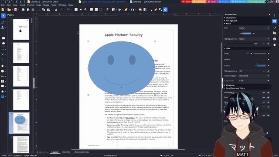Select the Callout shapes tool

pos(3,86)
